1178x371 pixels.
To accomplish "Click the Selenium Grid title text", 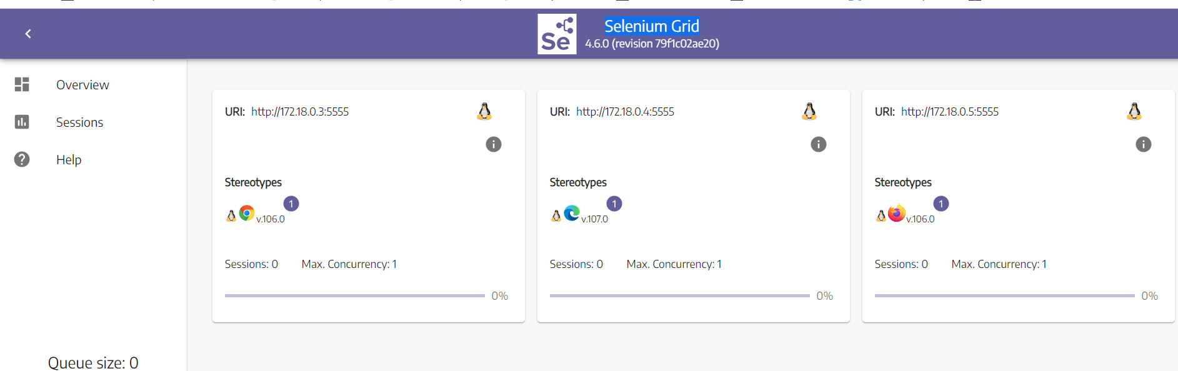I will (652, 26).
